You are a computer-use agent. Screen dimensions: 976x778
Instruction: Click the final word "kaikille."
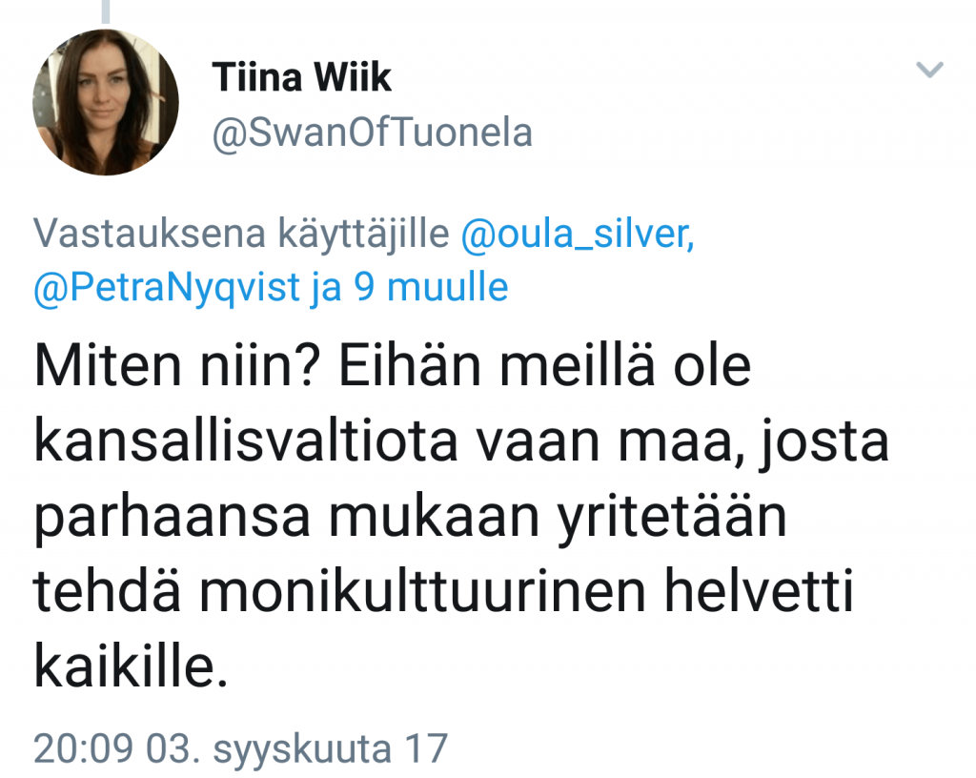tap(132, 667)
